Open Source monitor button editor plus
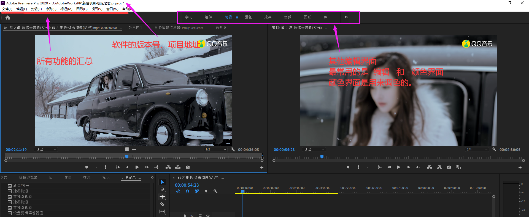Viewport: 529px width, 217px height. click(262, 167)
